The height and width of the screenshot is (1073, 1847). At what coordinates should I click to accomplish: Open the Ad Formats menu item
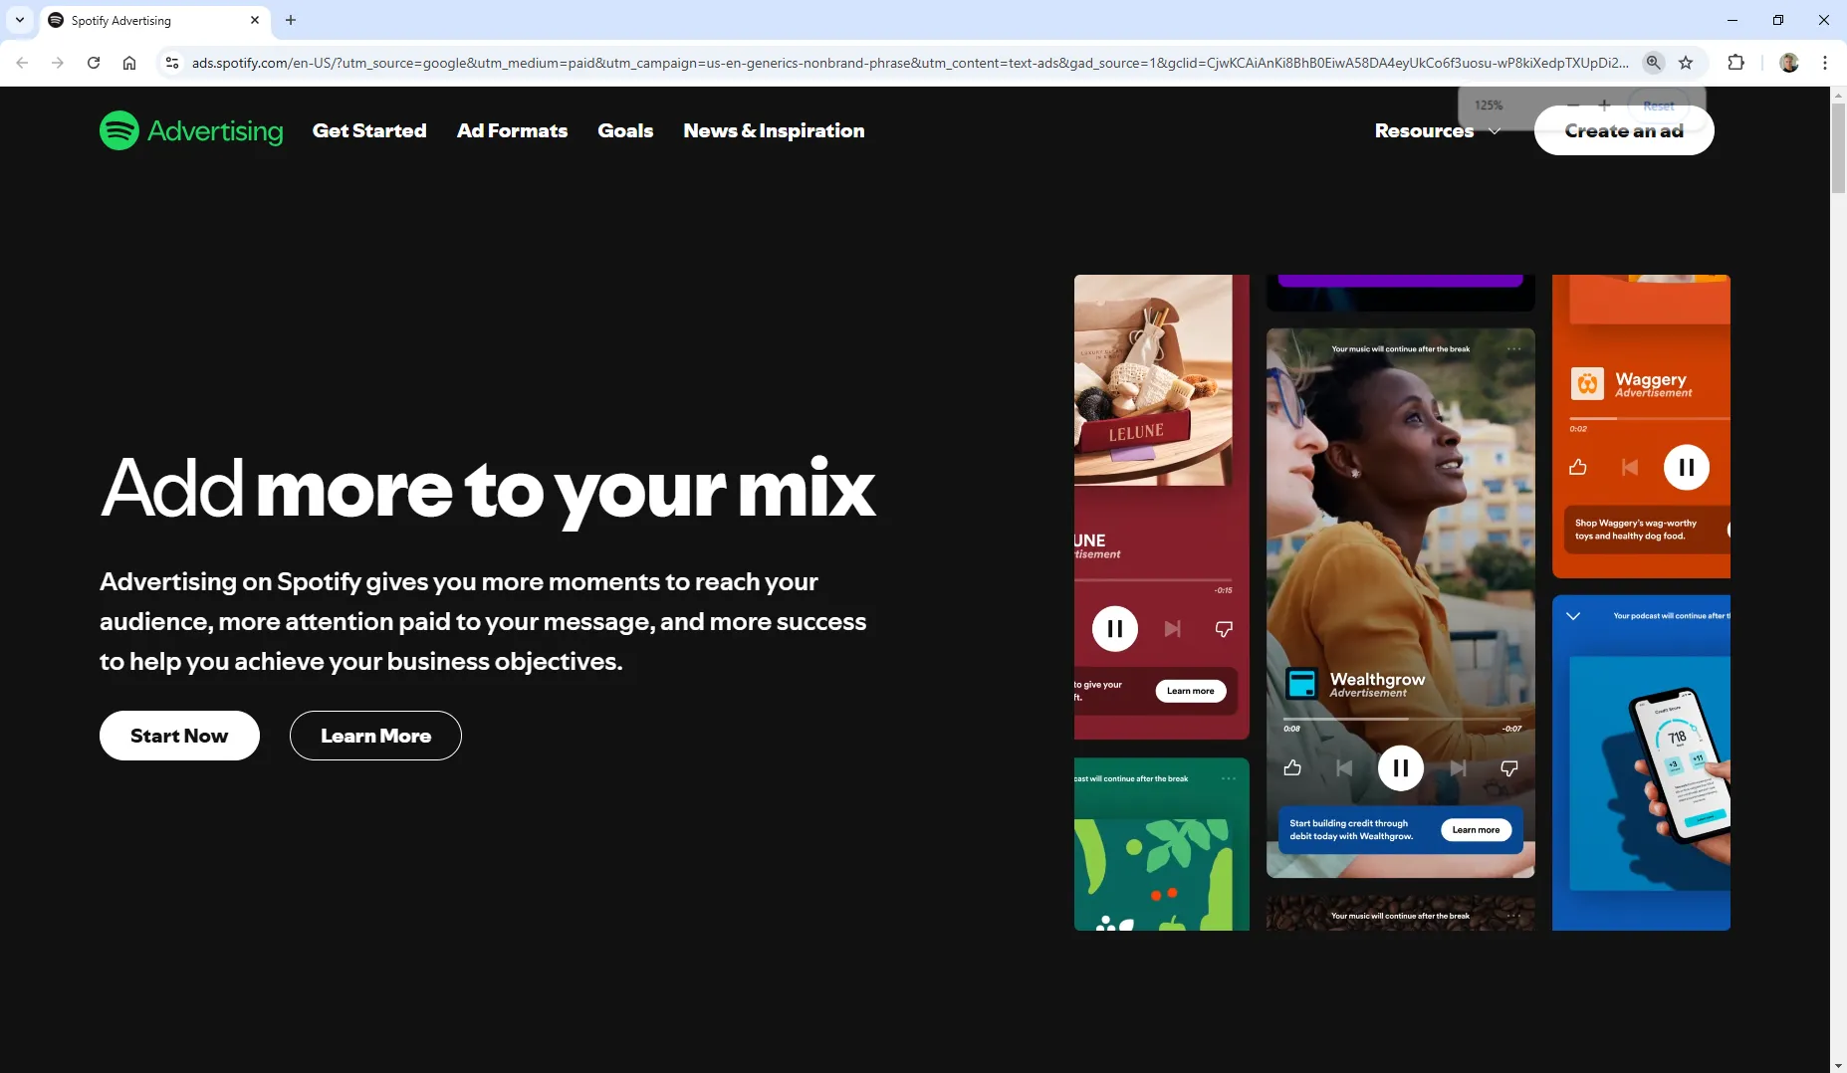click(512, 130)
